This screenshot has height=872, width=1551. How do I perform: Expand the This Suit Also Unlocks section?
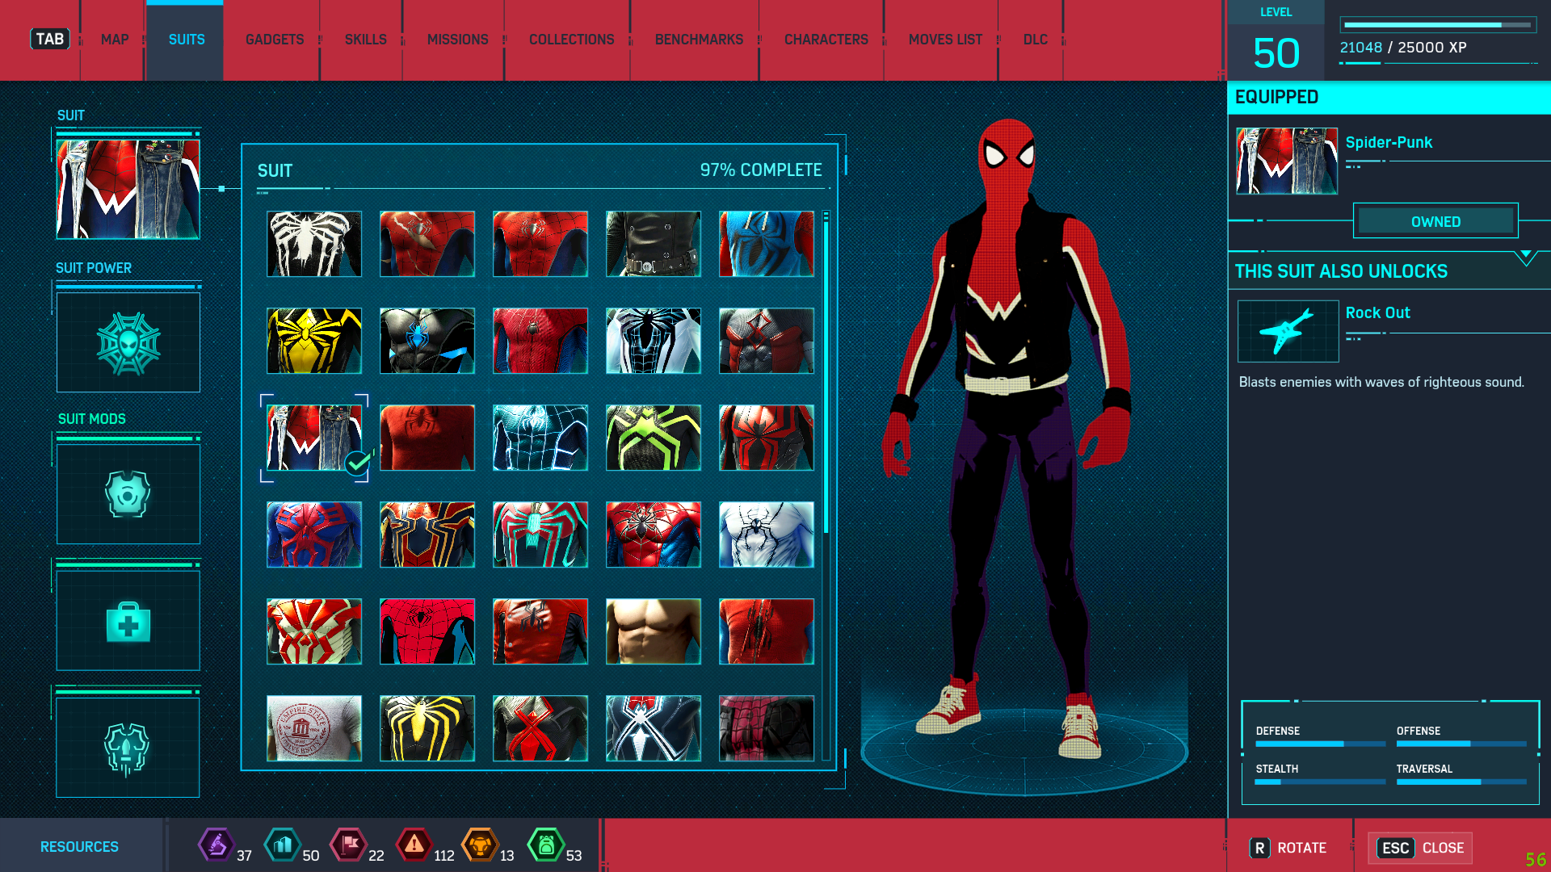coord(1525,258)
